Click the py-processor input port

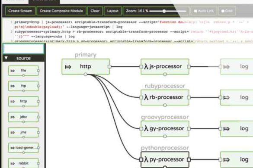tap(141, 160)
